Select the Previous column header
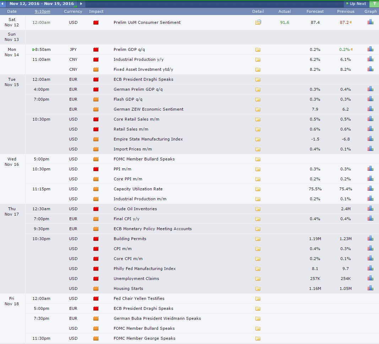The image size is (379, 344). click(x=346, y=11)
